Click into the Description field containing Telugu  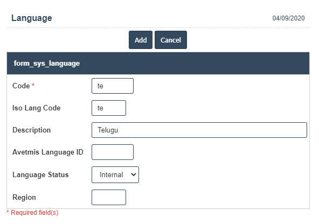pyautogui.click(x=199, y=130)
